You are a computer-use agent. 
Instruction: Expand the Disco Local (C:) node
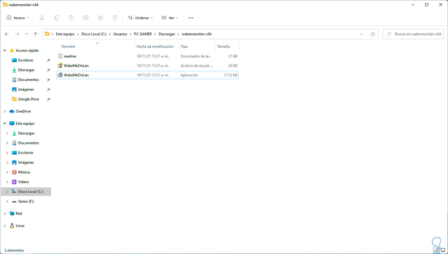click(7, 192)
